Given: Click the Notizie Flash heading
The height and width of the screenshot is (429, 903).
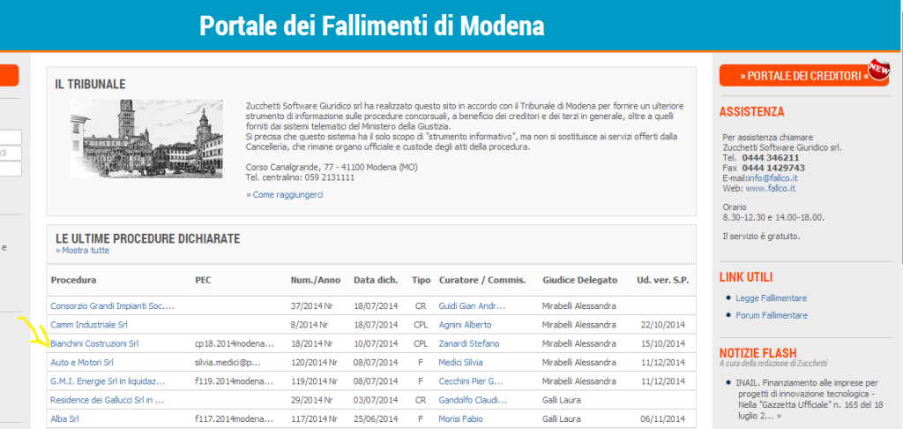Looking at the screenshot, I should (757, 353).
